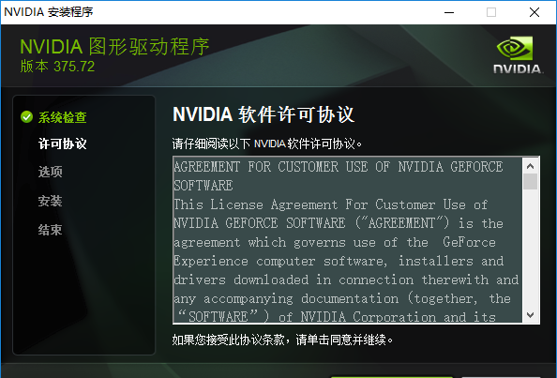
Task: Select the 选项 step in the sidebar
Action: 51,172
